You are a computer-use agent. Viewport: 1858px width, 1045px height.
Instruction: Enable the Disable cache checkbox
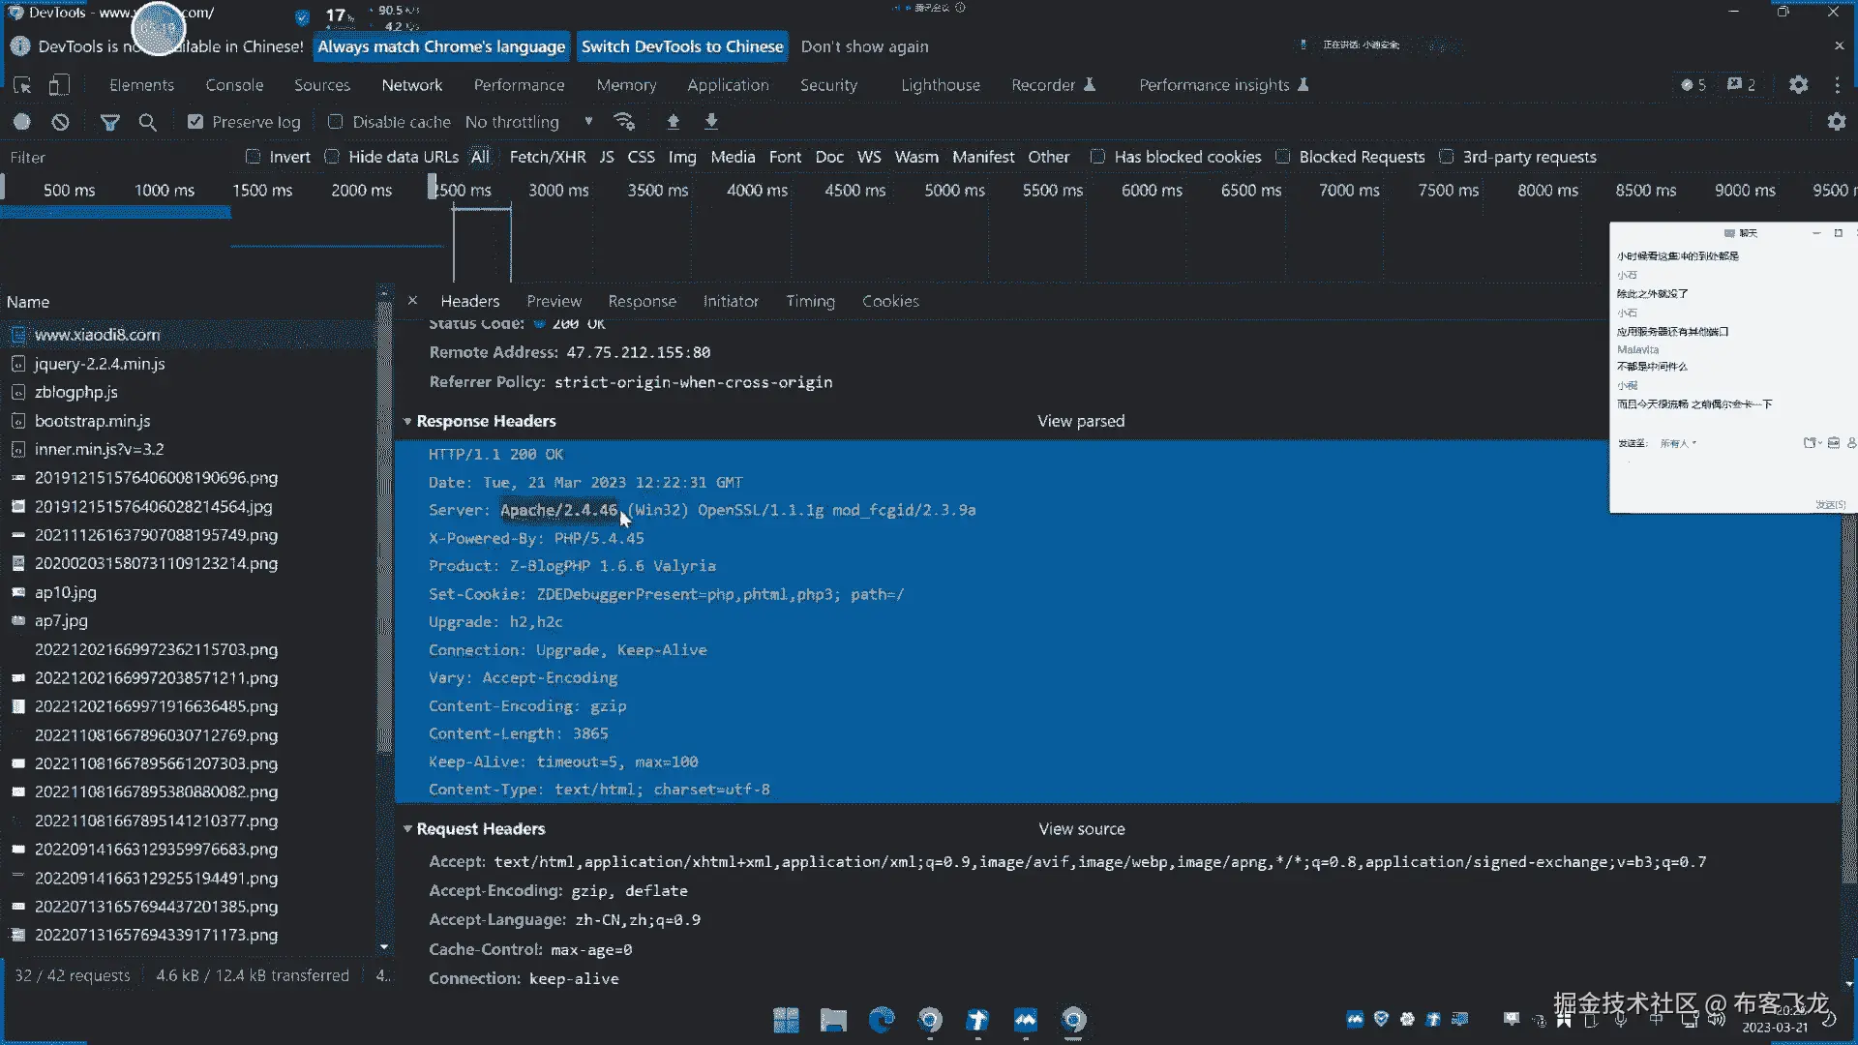(336, 122)
